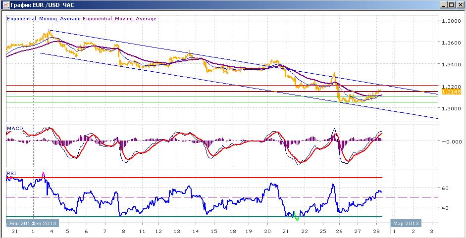This screenshot has height=238, width=466.
Task: Click the +0.000 MACD axis label
Action: [451, 142]
